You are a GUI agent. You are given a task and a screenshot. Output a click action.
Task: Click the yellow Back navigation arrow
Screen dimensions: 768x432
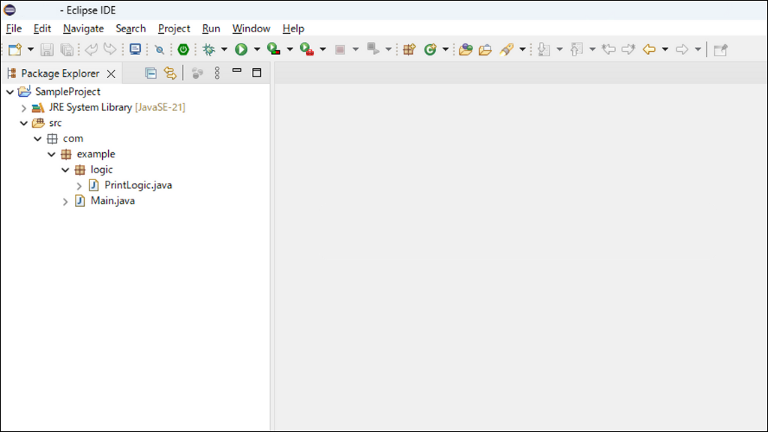pos(649,49)
